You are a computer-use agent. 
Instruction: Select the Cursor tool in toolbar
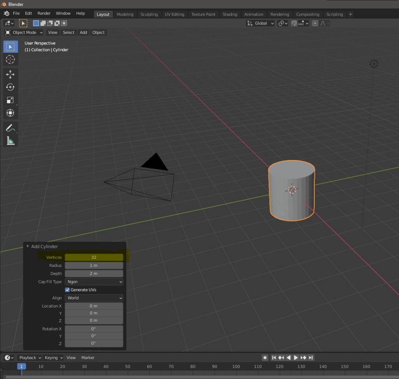pyautogui.click(x=11, y=60)
